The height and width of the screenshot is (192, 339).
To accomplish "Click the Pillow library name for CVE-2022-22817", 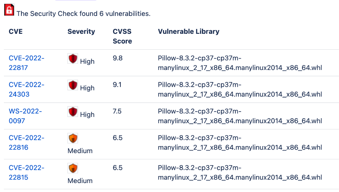I will pos(240,63).
